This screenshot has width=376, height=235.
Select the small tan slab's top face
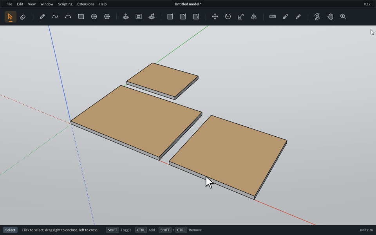[x=162, y=80]
